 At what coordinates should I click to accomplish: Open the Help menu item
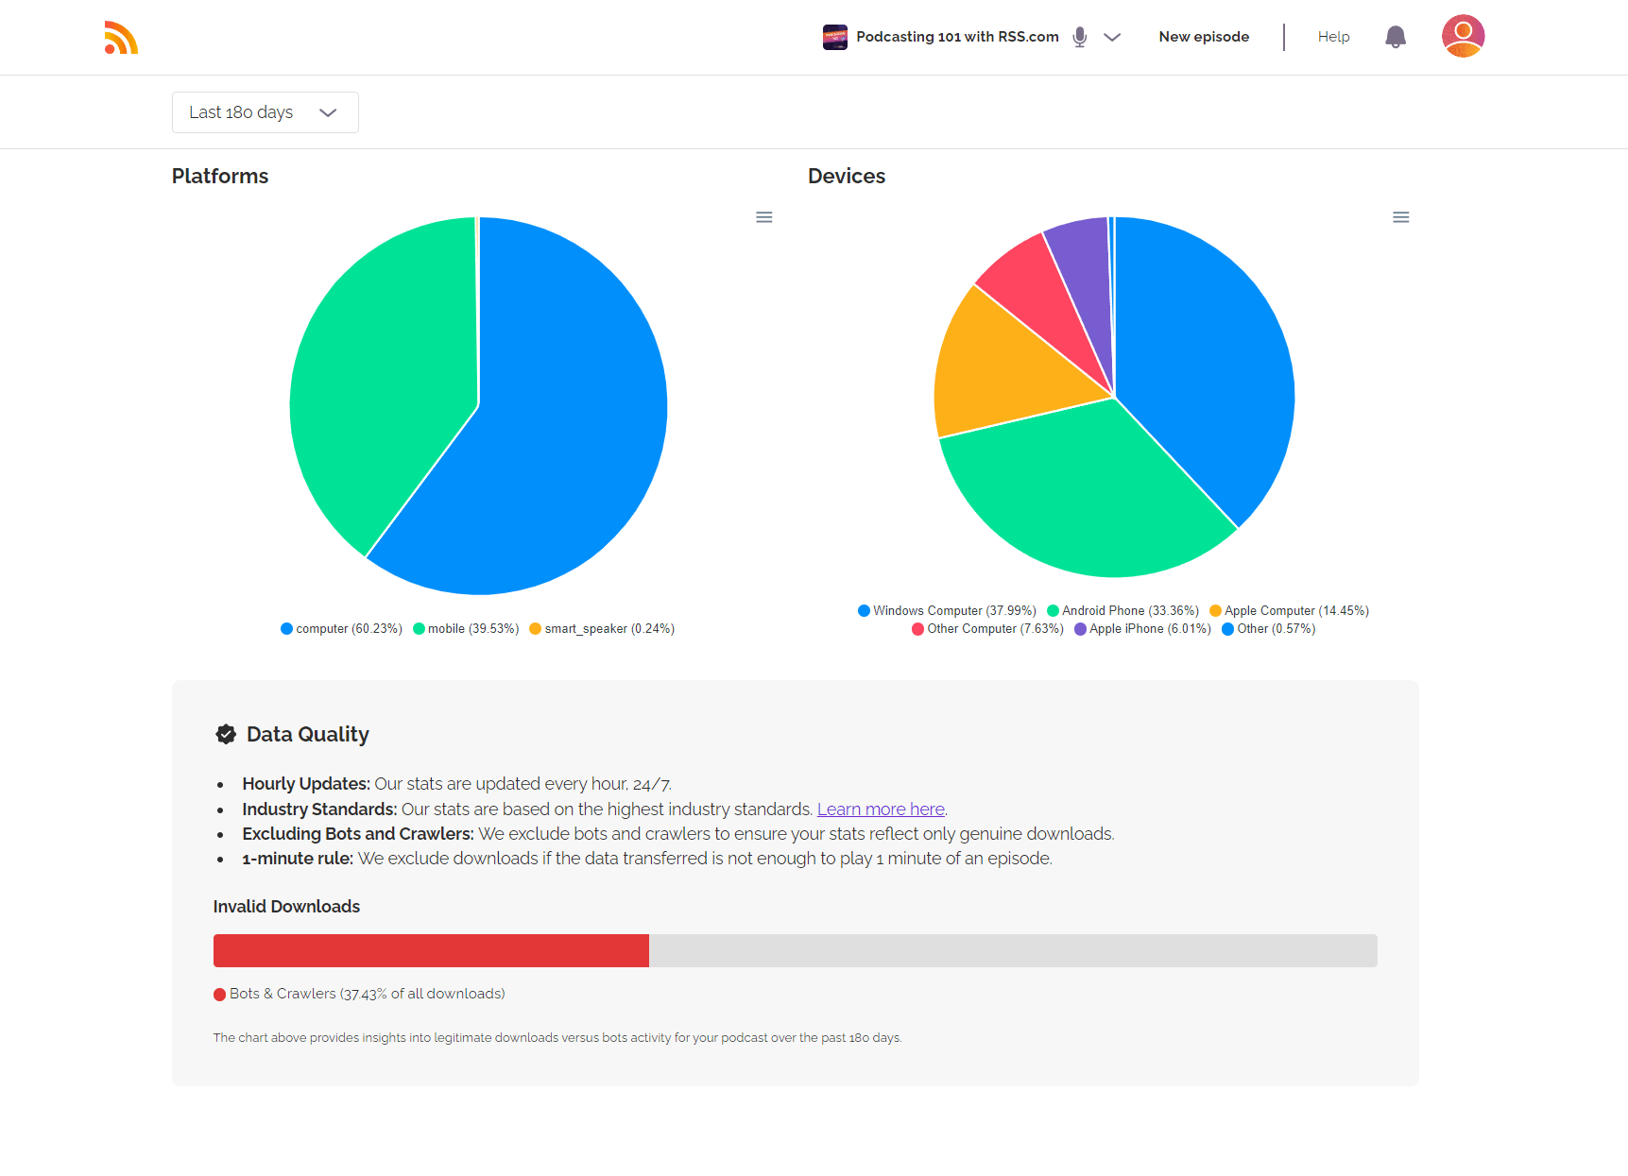click(1333, 37)
